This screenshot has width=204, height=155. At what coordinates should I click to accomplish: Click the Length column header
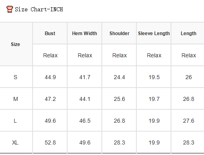(188, 34)
